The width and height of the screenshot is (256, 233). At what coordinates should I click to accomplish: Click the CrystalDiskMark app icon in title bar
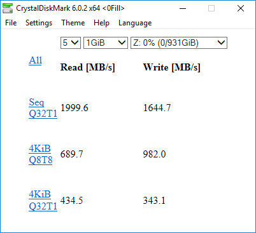(8, 8)
